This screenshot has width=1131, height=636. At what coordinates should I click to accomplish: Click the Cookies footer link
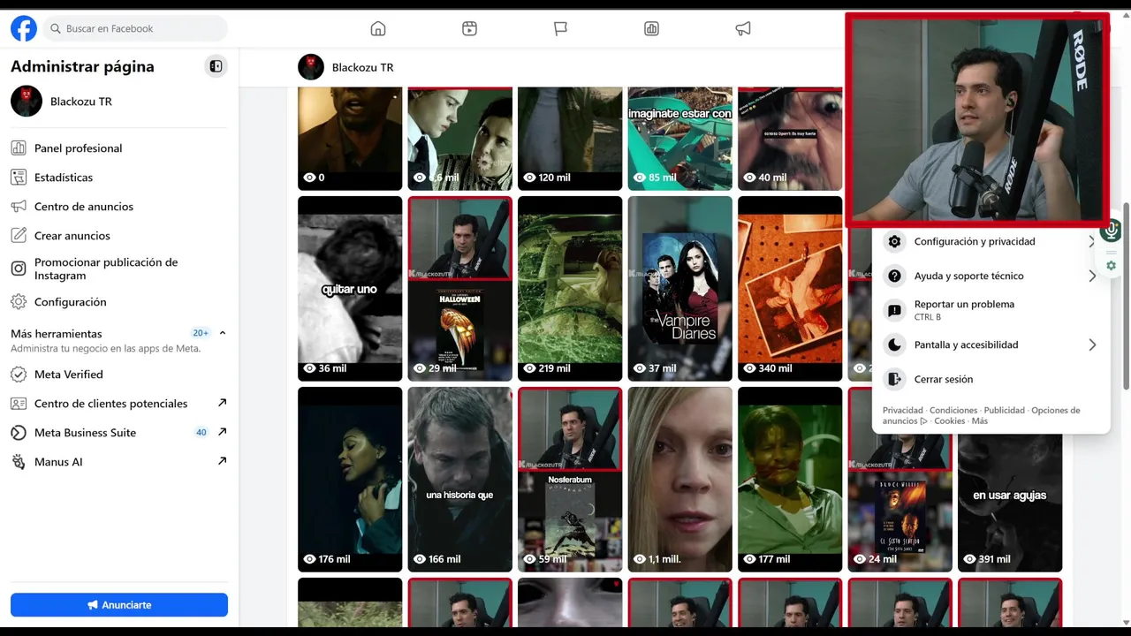(x=950, y=421)
